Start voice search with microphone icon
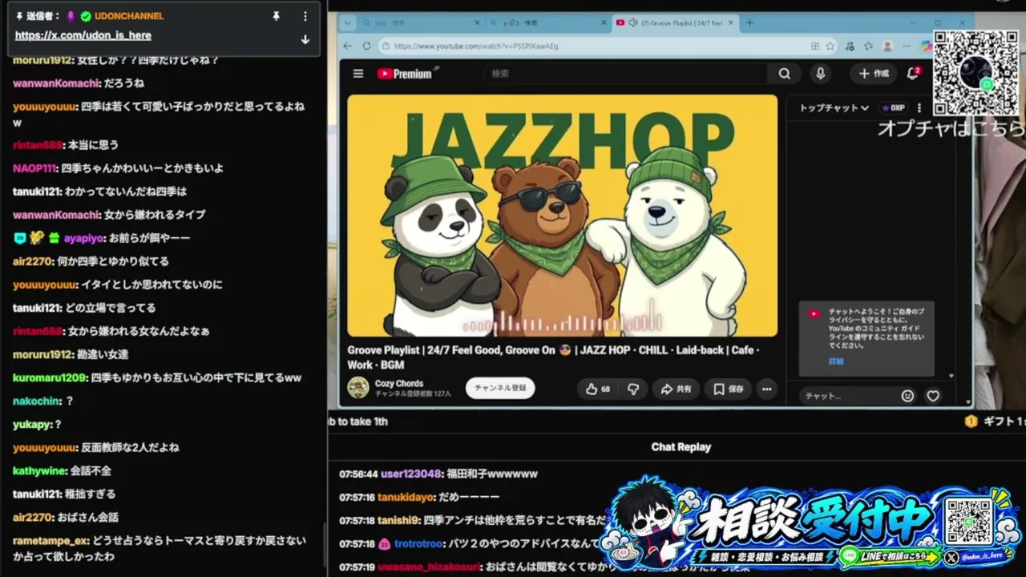 pos(820,74)
